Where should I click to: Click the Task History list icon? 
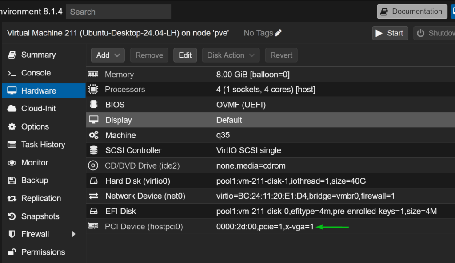[x=12, y=145]
